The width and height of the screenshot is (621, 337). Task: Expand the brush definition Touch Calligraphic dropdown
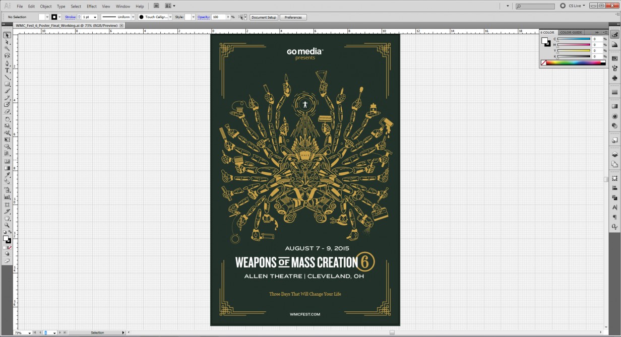click(170, 17)
